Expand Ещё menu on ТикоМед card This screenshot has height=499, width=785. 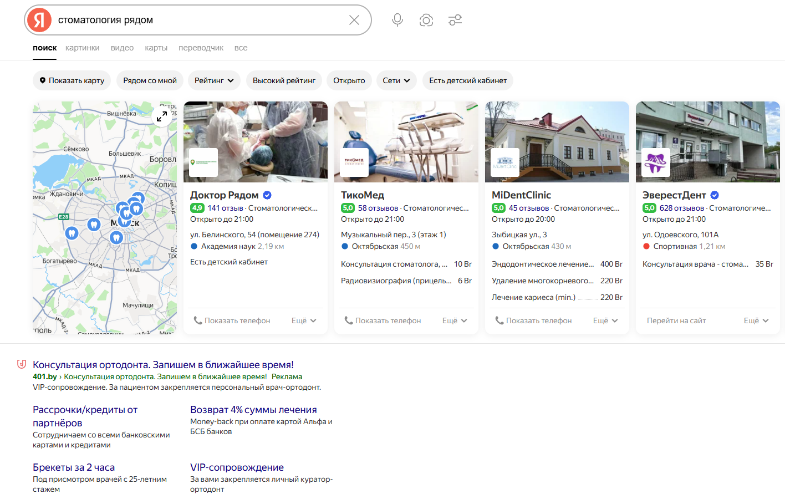455,320
